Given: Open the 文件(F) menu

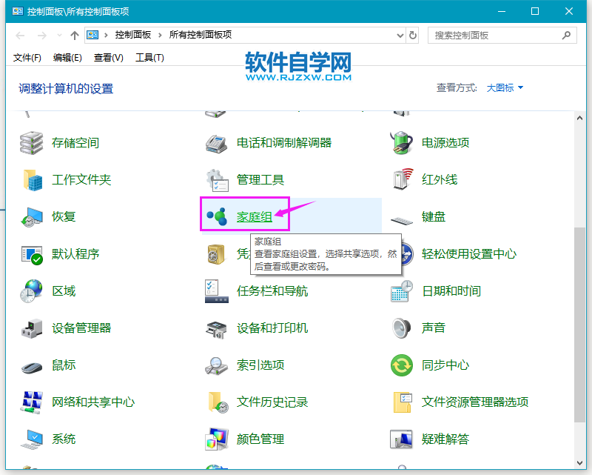Looking at the screenshot, I should [x=27, y=58].
